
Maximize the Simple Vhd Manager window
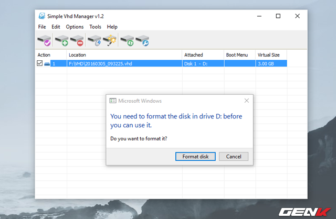tap(278, 16)
